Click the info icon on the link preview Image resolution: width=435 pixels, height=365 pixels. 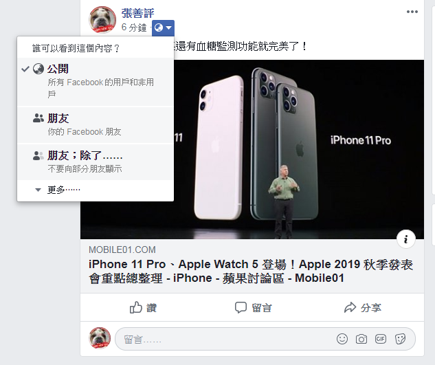(406, 239)
